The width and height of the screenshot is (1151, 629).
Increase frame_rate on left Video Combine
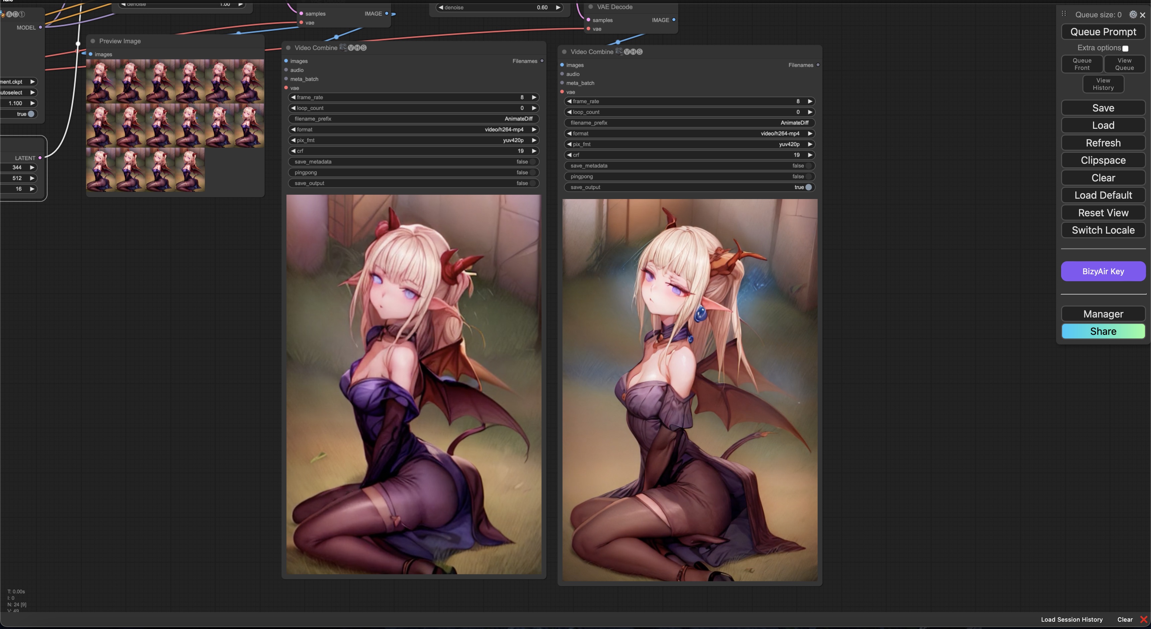tap(534, 97)
